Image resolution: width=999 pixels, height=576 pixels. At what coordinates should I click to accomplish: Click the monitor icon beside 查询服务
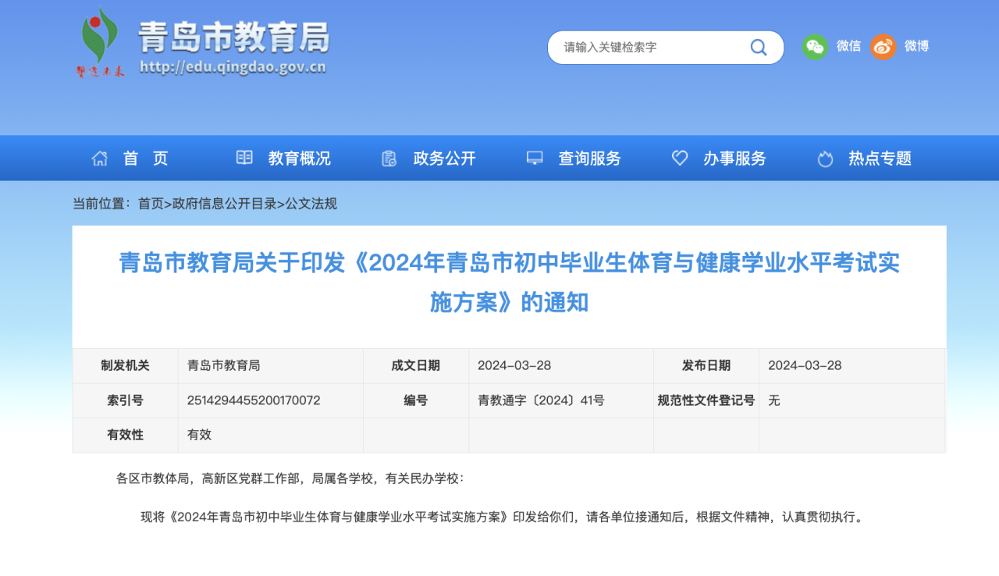pyautogui.click(x=535, y=158)
